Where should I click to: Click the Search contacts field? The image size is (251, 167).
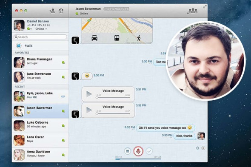click(40, 37)
